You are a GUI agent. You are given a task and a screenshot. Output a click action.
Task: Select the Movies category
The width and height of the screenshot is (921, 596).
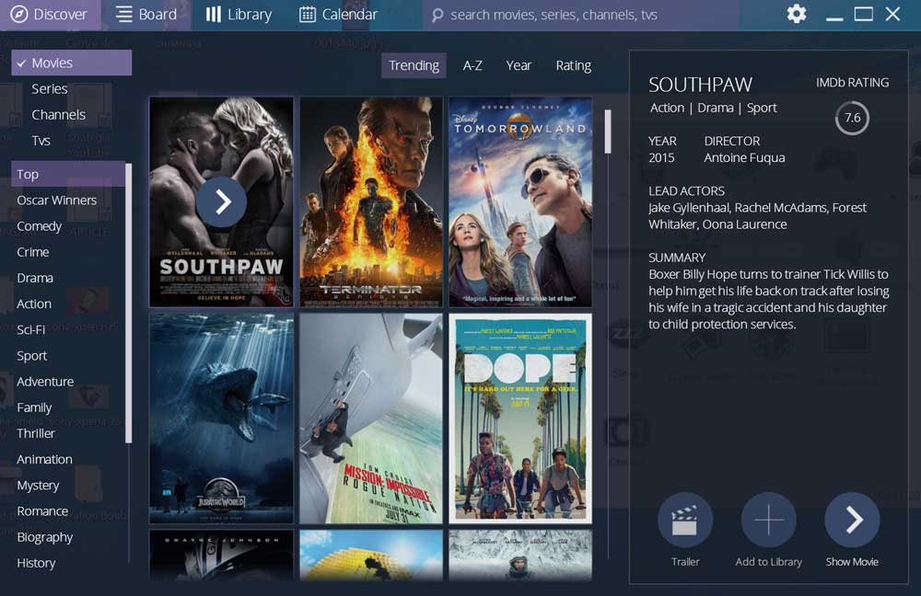click(71, 63)
